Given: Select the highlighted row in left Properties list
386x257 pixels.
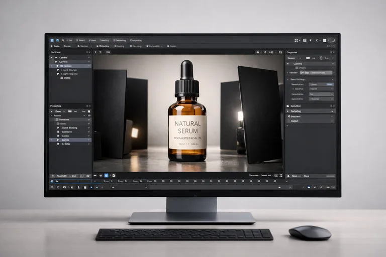Looking at the screenshot, I should coord(70,140).
